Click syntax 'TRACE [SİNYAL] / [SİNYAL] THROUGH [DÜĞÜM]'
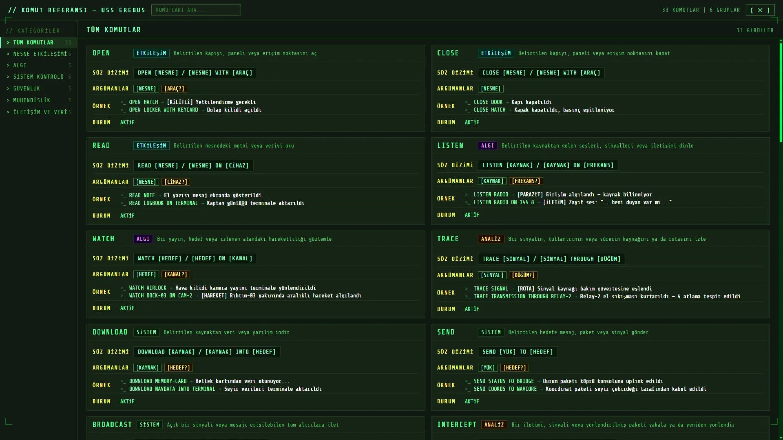Viewport: 783px width, 440px height. coord(551,259)
